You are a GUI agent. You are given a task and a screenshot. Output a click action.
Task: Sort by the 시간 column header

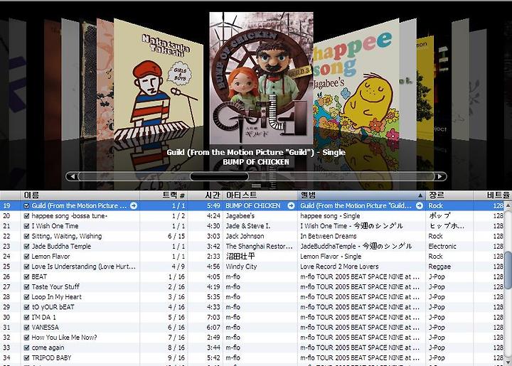coord(206,195)
